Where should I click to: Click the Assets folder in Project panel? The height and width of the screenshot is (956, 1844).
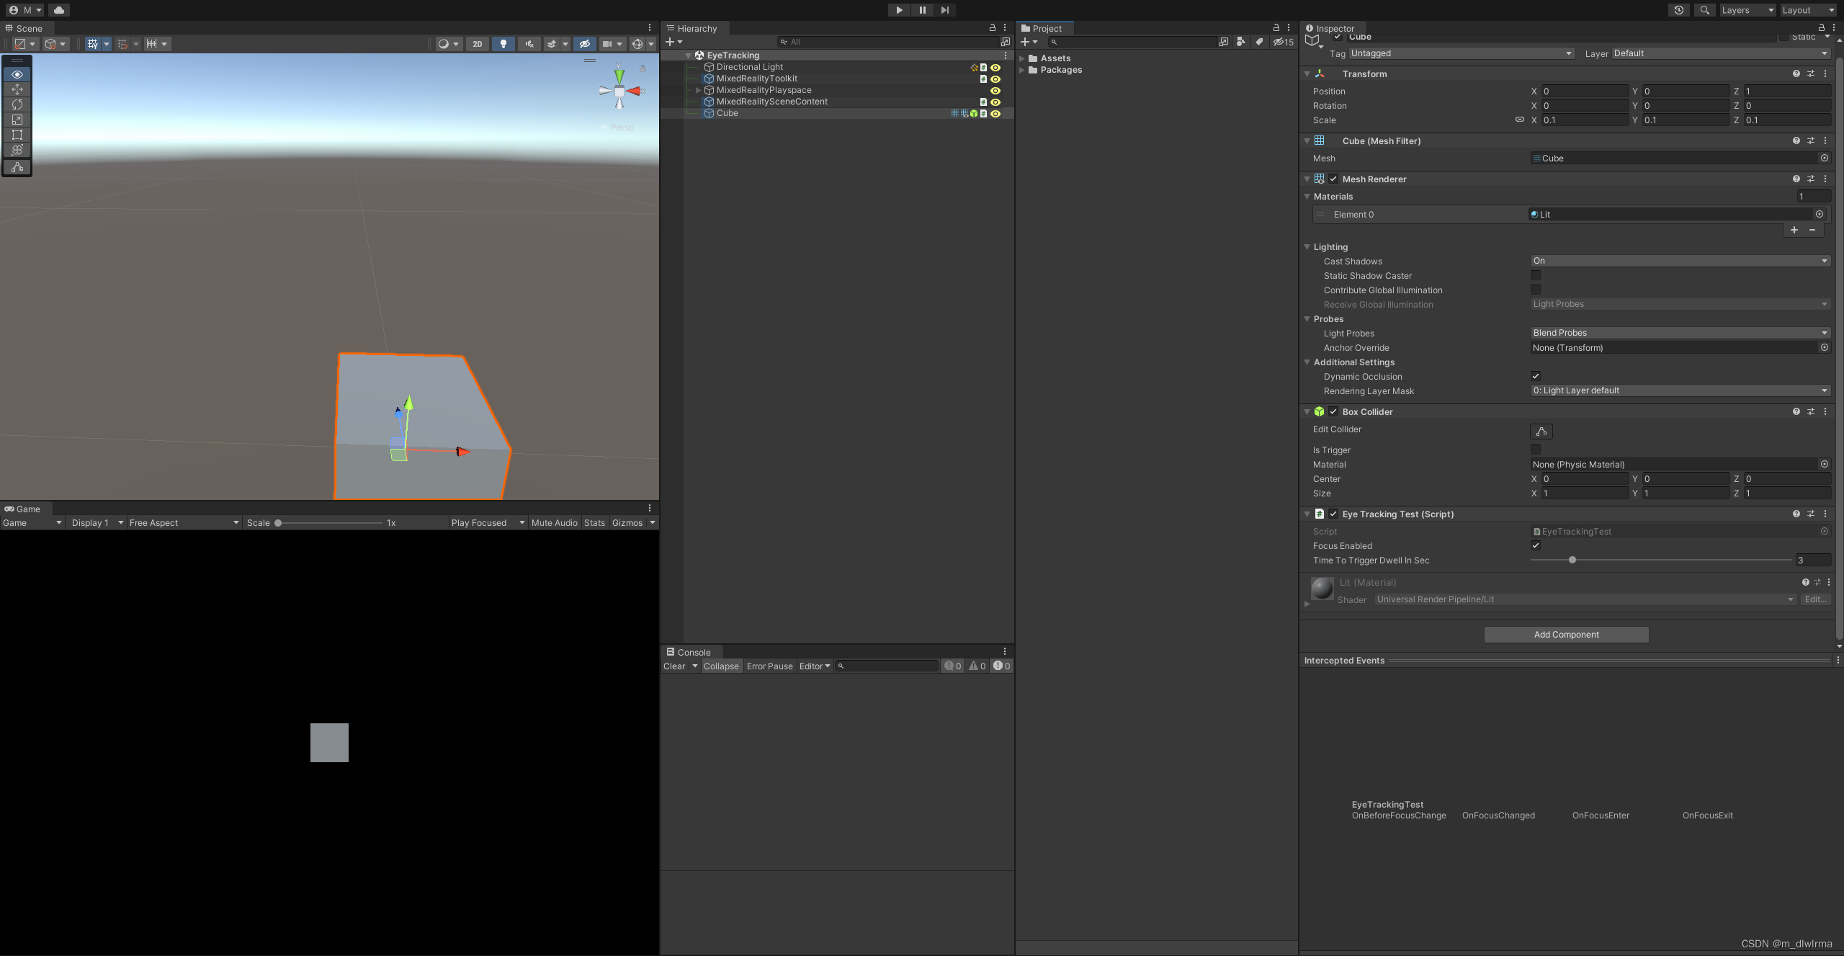click(x=1055, y=58)
